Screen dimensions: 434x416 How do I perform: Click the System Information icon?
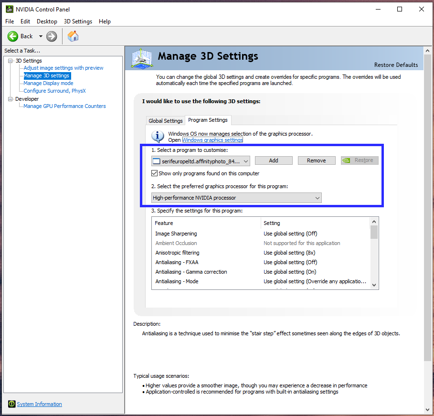11,404
